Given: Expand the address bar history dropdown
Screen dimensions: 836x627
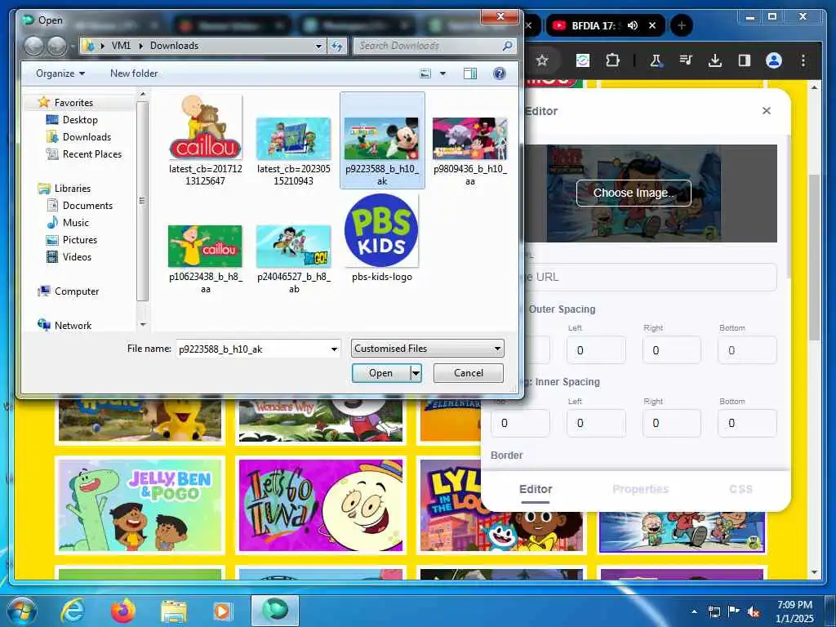Looking at the screenshot, I should pyautogui.click(x=318, y=46).
